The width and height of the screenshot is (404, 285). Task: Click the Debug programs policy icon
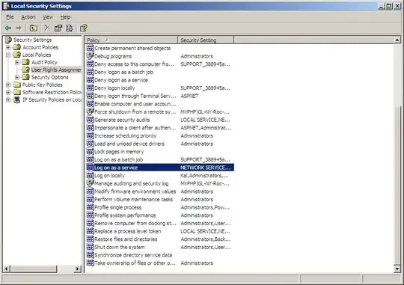[90, 56]
